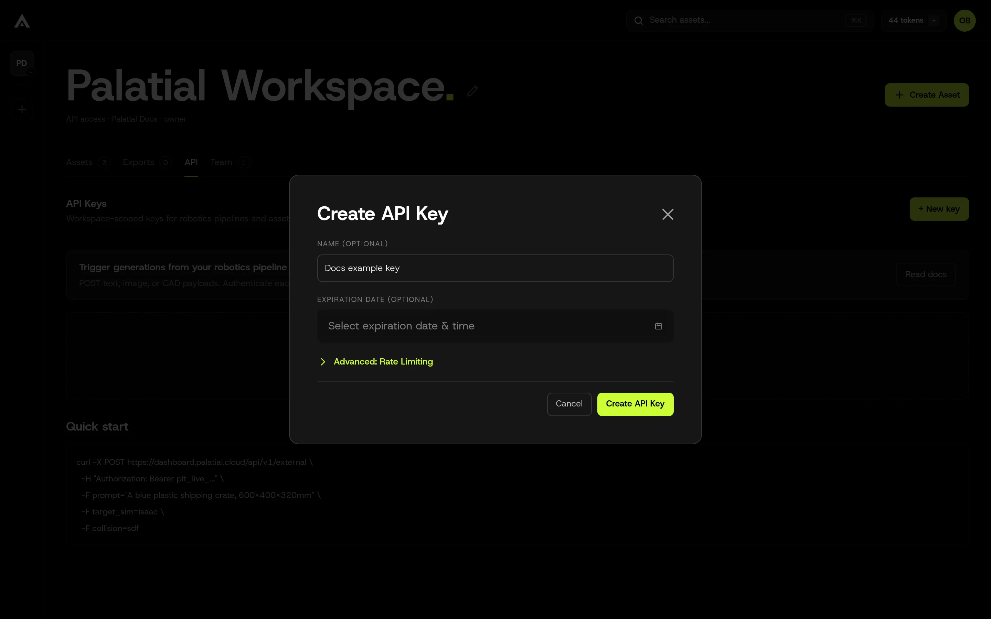The image size is (991, 619).
Task: Edit workspace name with pencil icon
Action: 472,91
